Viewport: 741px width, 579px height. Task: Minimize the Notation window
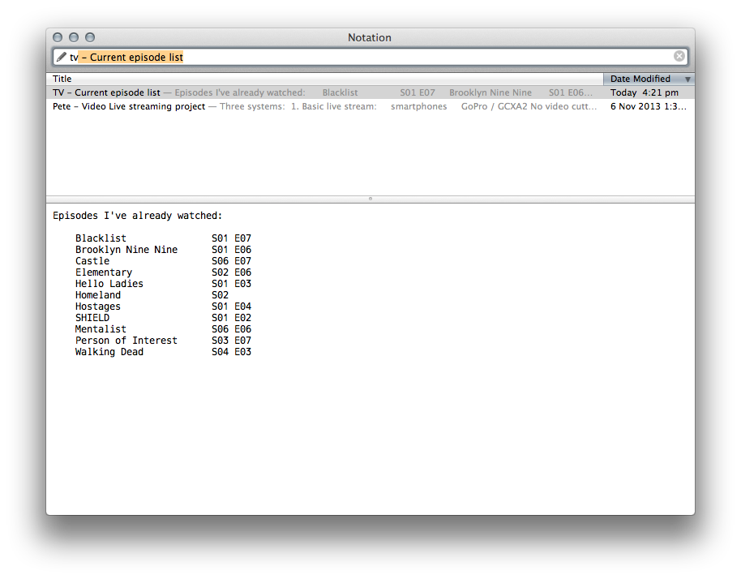coord(74,37)
